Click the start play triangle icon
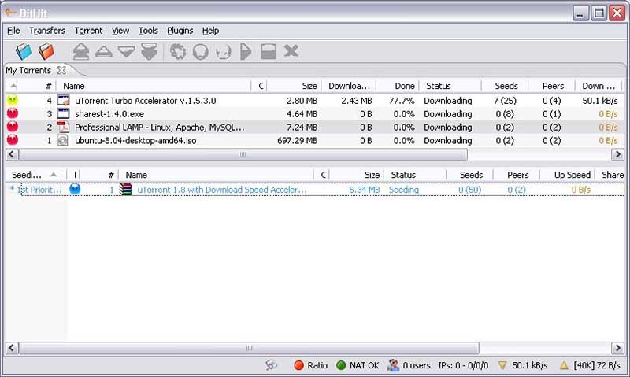630x377 pixels. click(246, 52)
